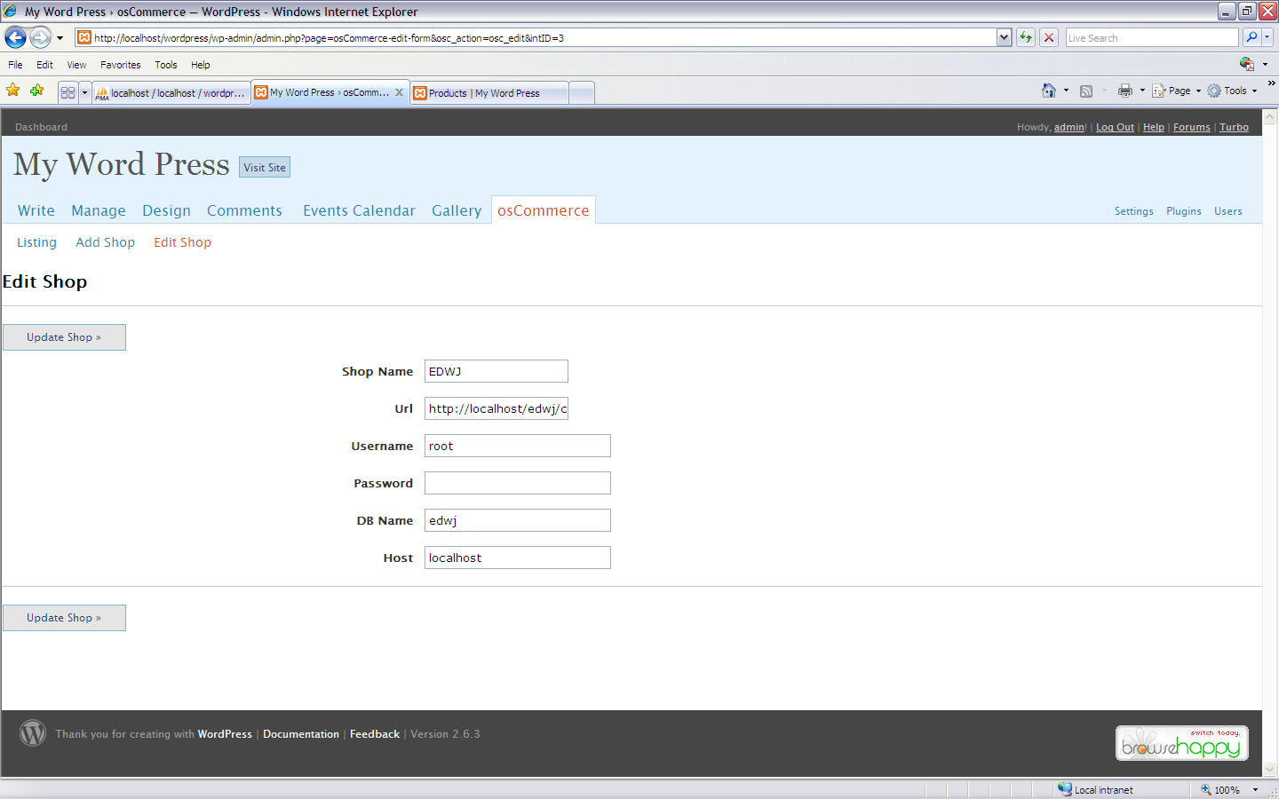The width and height of the screenshot is (1279, 799).
Task: Go back with the browser Back arrow
Action: (15, 37)
